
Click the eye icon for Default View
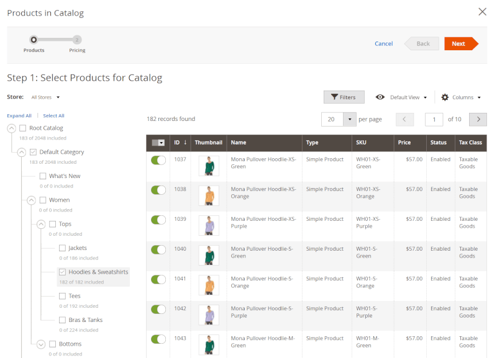tap(380, 97)
